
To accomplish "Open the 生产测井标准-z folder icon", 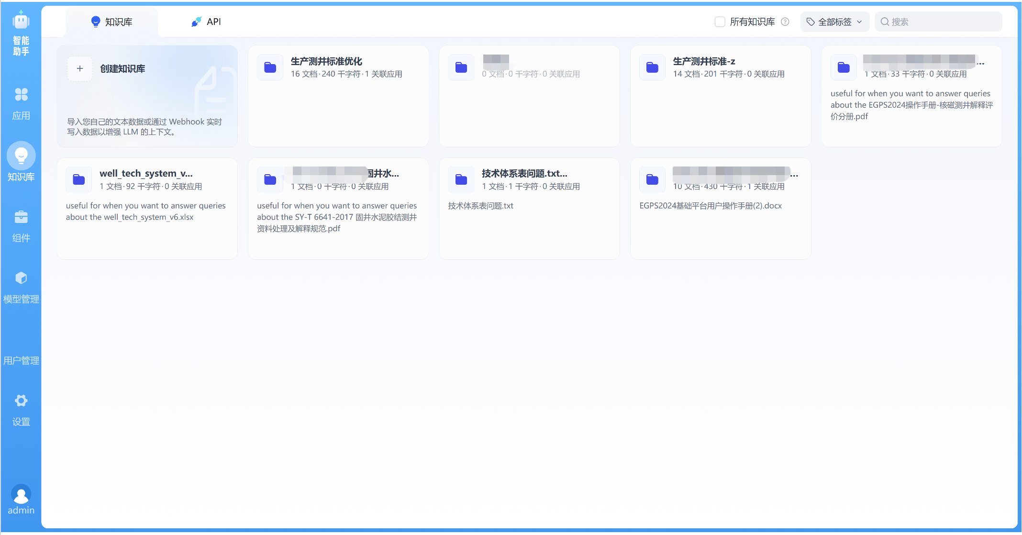I will click(652, 67).
